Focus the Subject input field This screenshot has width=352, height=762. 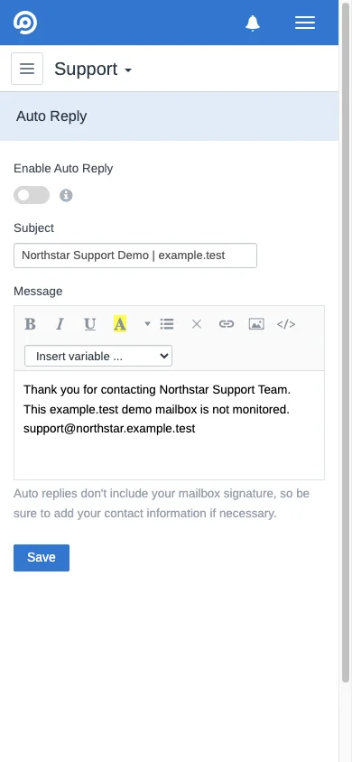135,256
